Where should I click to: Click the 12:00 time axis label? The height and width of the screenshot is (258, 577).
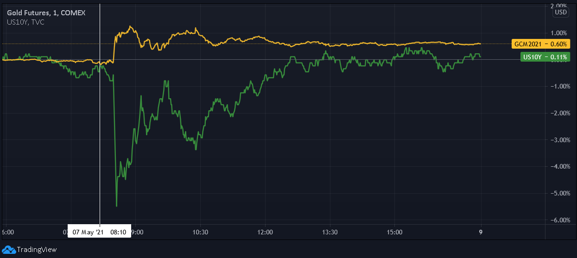(x=264, y=232)
